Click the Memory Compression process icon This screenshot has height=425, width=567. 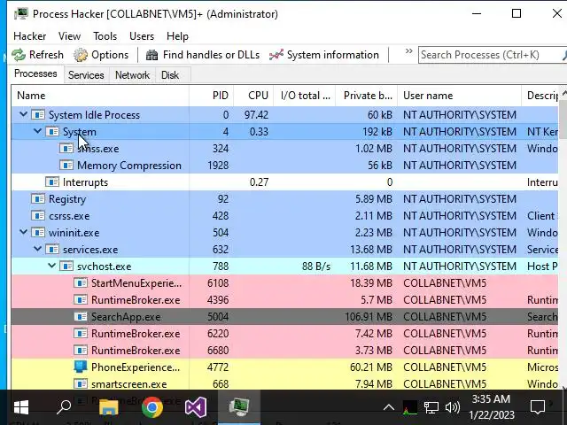point(66,166)
